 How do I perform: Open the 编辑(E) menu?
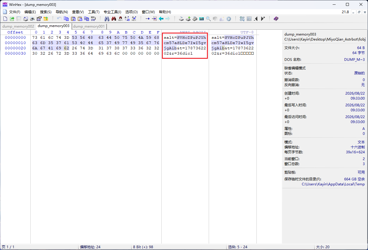[x=30, y=12]
